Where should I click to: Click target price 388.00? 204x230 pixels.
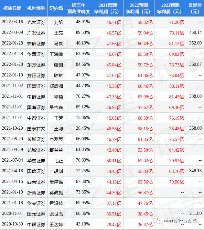pos(196,96)
